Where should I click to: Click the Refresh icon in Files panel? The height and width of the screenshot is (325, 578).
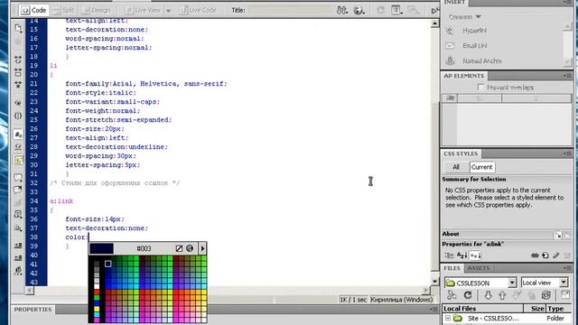tap(468, 295)
